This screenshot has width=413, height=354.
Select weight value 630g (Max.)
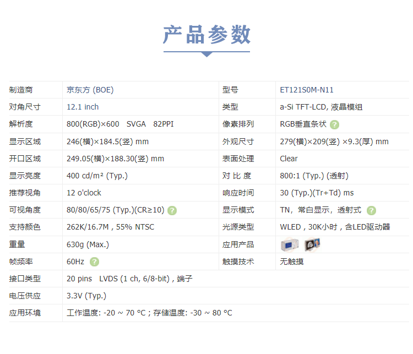point(88,244)
